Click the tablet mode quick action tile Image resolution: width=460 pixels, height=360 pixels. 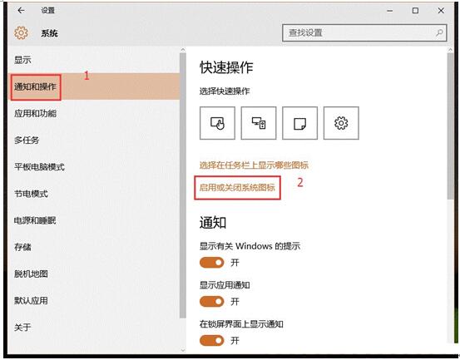pyautogui.click(x=217, y=123)
